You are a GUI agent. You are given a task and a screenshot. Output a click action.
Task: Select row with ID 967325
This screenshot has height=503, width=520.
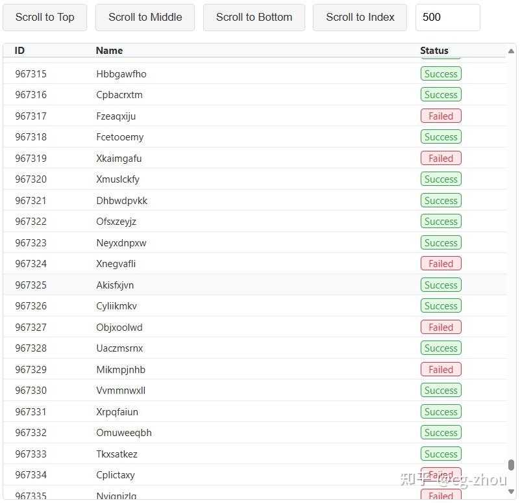[31, 285]
